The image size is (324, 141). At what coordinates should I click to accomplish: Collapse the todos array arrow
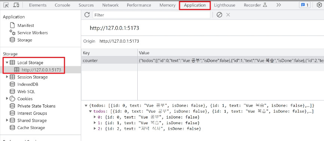pyautogui.click(x=90, y=111)
